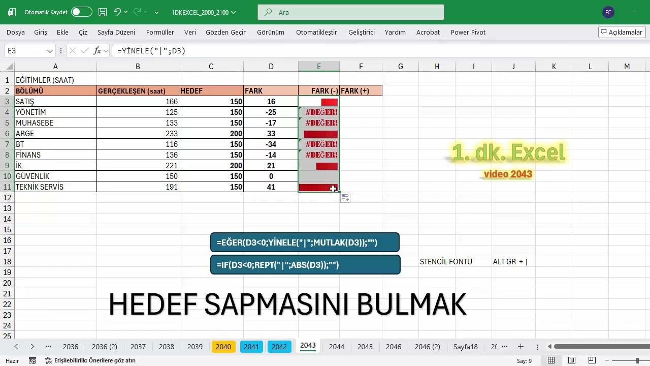Click the Select All corner triangle
This screenshot has width=650, height=366.
pyautogui.click(x=10, y=67)
